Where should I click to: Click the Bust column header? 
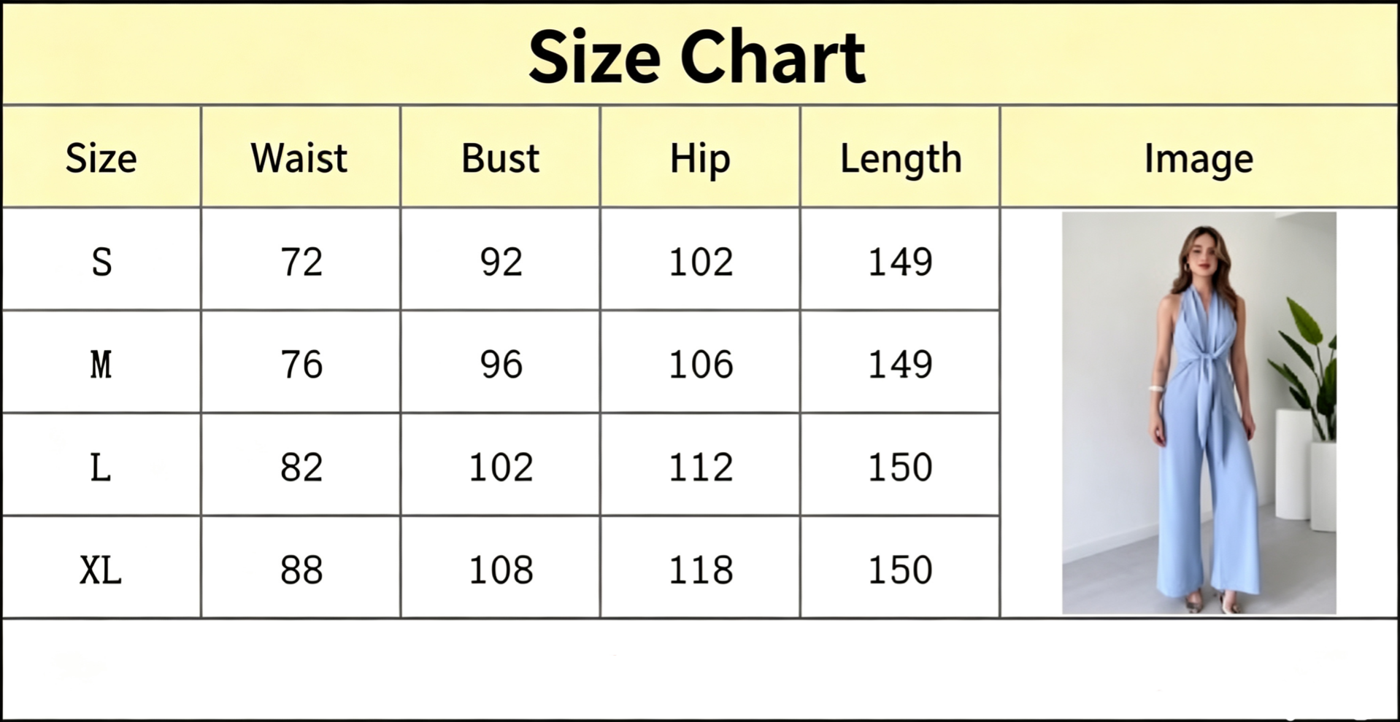click(500, 158)
